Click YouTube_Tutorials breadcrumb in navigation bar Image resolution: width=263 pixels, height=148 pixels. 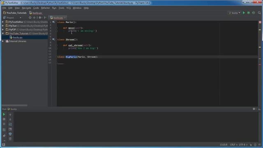pos(15,13)
